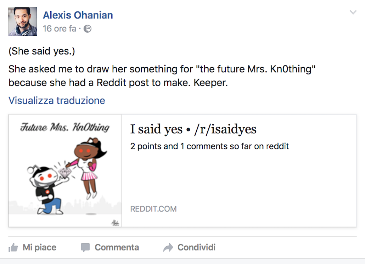Image resolution: width=365 pixels, height=264 pixels.
Task: Click the speech bubble Commenta icon
Action: click(85, 247)
